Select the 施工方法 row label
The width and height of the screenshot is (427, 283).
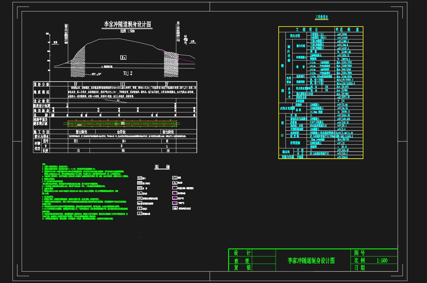pyautogui.click(x=42, y=132)
